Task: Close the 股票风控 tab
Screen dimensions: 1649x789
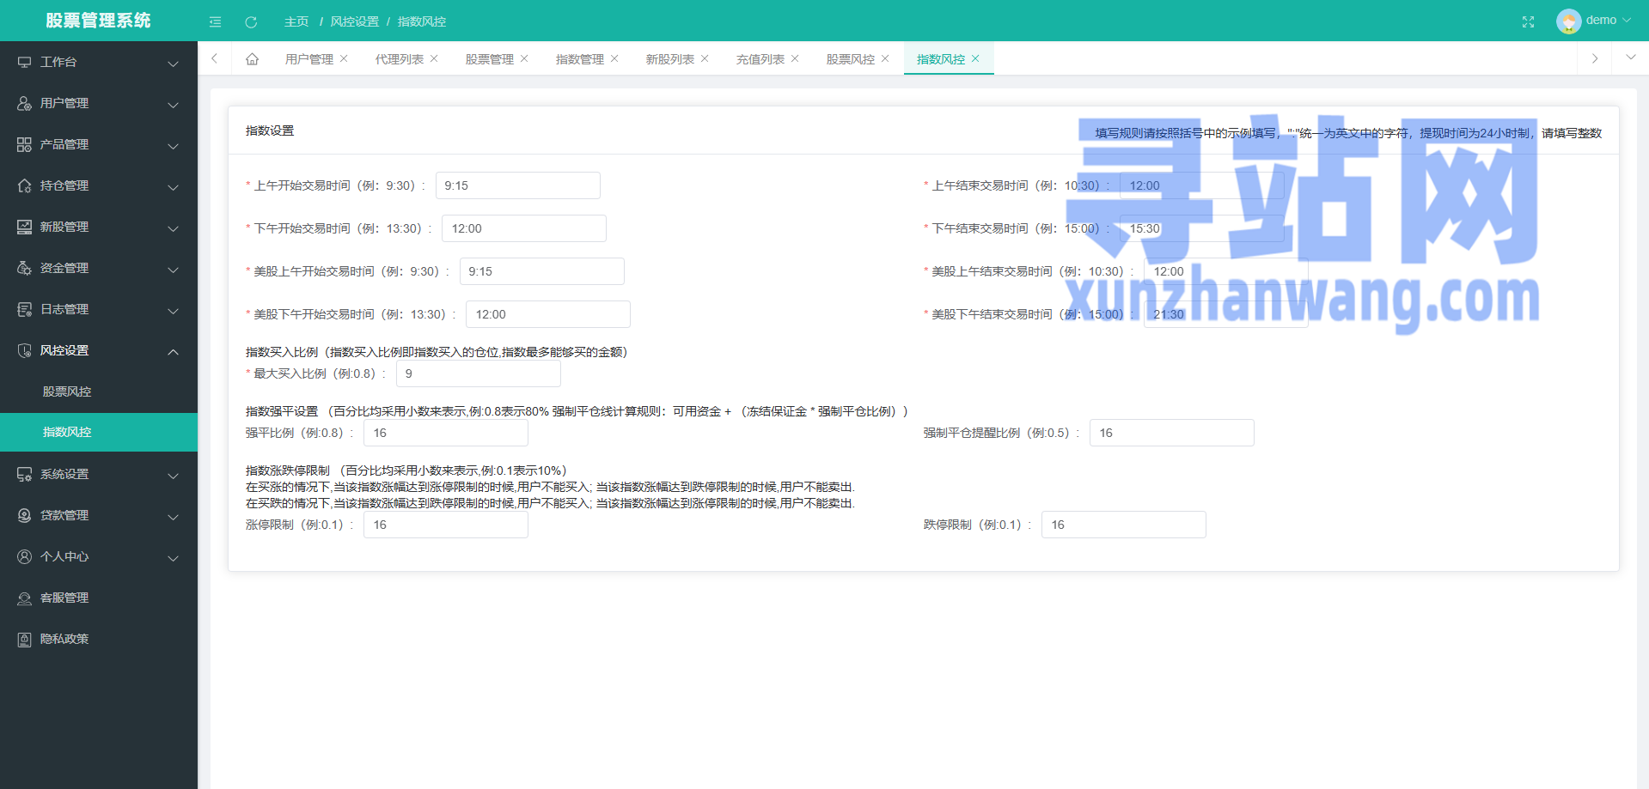Action: coord(885,58)
